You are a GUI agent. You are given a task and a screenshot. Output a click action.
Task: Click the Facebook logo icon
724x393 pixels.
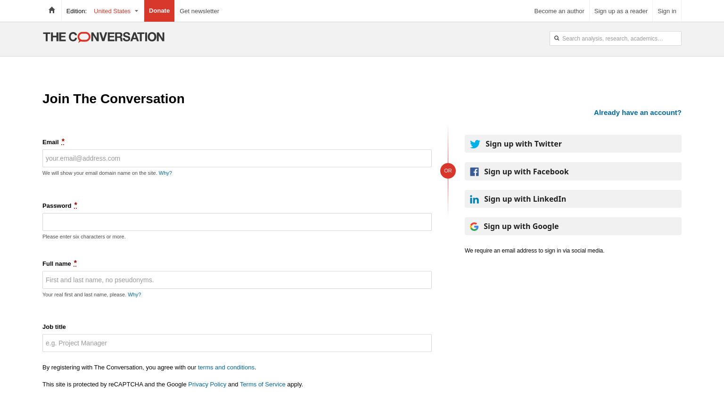tap(474, 172)
